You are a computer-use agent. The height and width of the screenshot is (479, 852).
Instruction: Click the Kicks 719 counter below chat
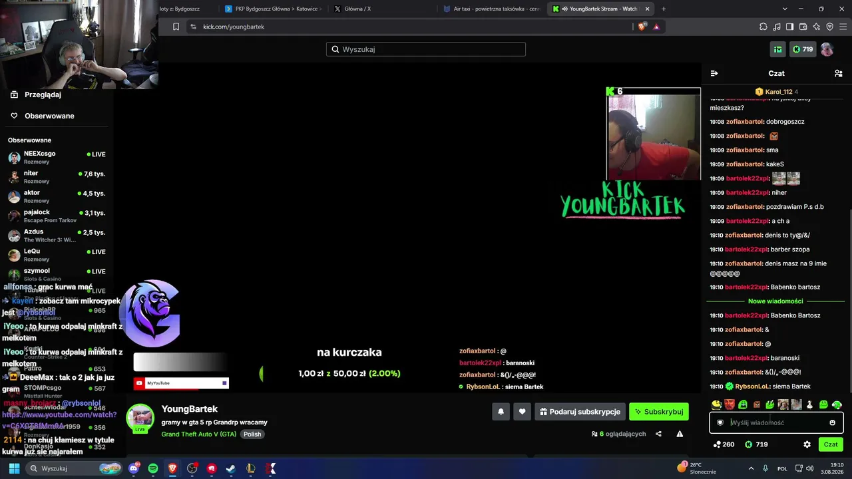pos(755,444)
